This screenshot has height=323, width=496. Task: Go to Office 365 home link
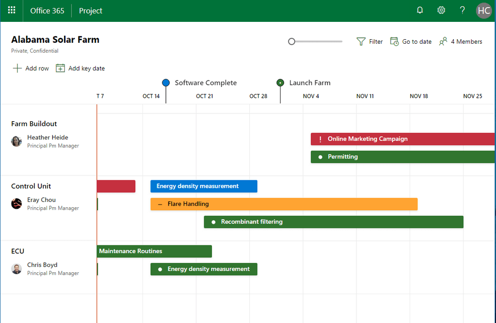[47, 10]
